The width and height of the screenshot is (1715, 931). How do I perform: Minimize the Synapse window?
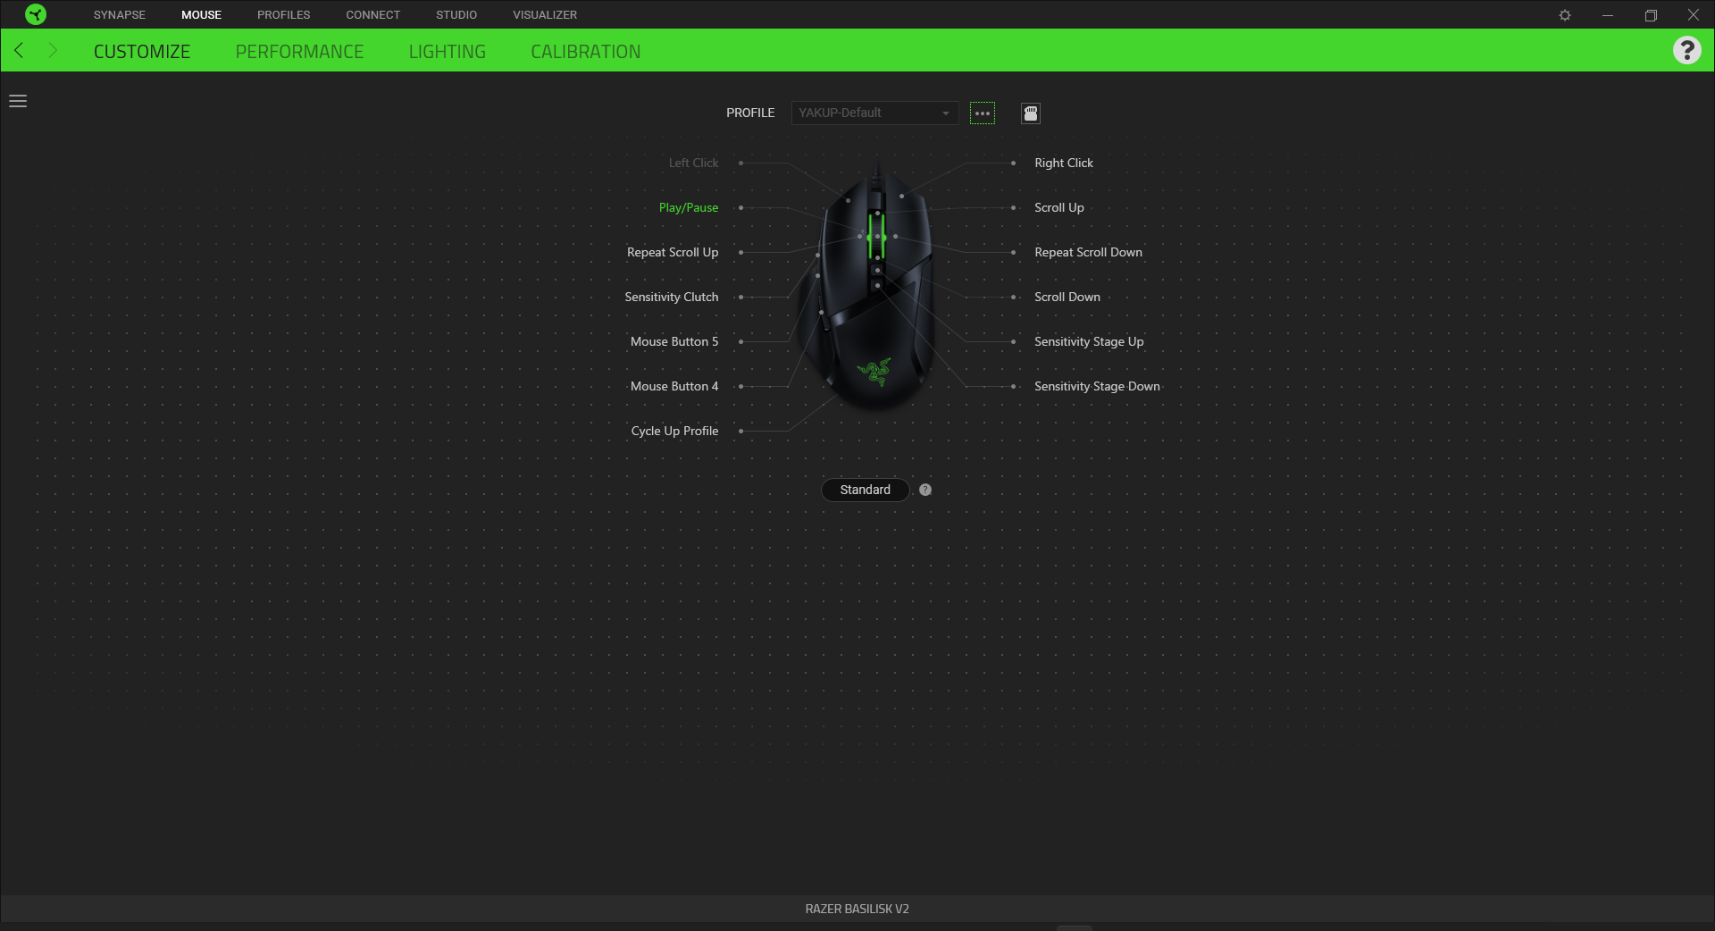[x=1608, y=15]
